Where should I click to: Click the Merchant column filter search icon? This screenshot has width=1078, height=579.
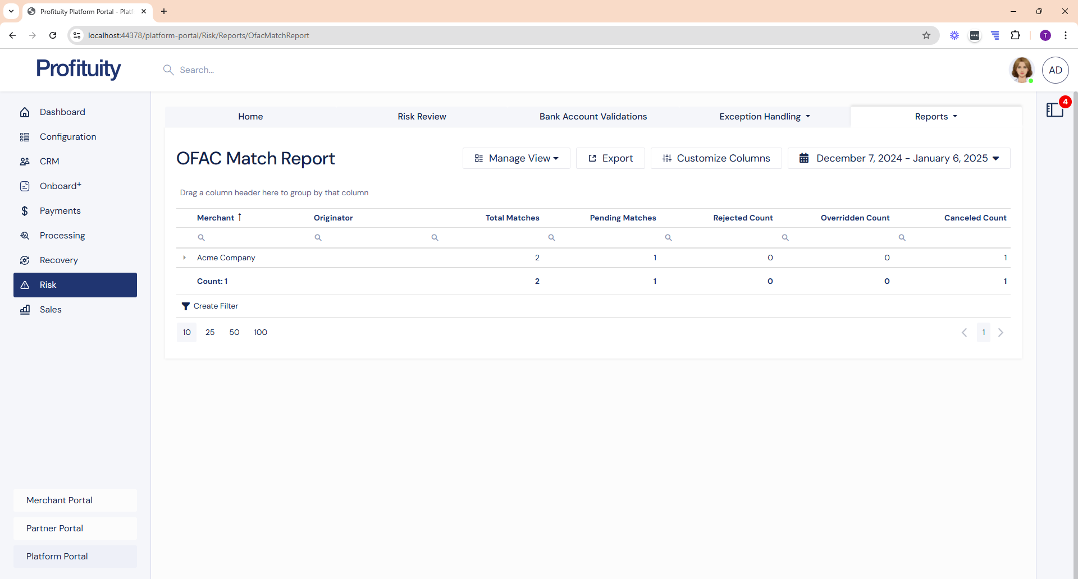pos(201,238)
